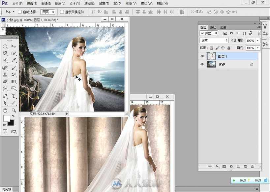This screenshot has height=192, width=270.
Task: Hide 图层 1 using its eye icon
Action: (202, 56)
